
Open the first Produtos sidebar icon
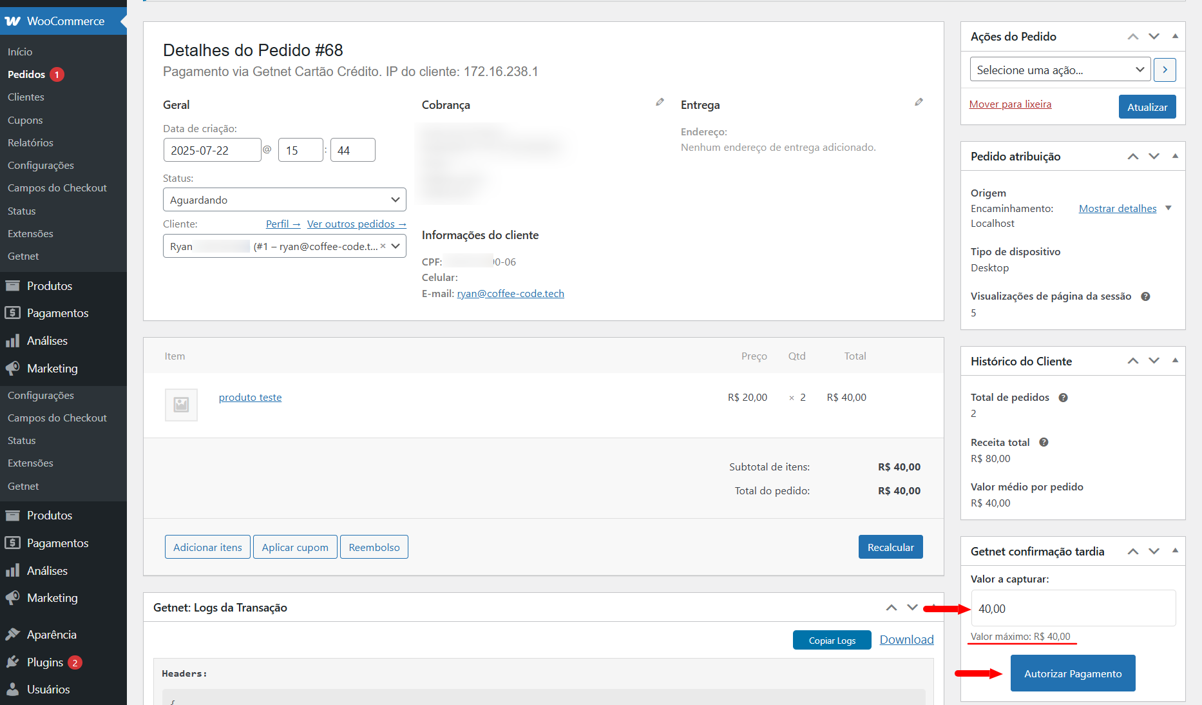click(13, 285)
